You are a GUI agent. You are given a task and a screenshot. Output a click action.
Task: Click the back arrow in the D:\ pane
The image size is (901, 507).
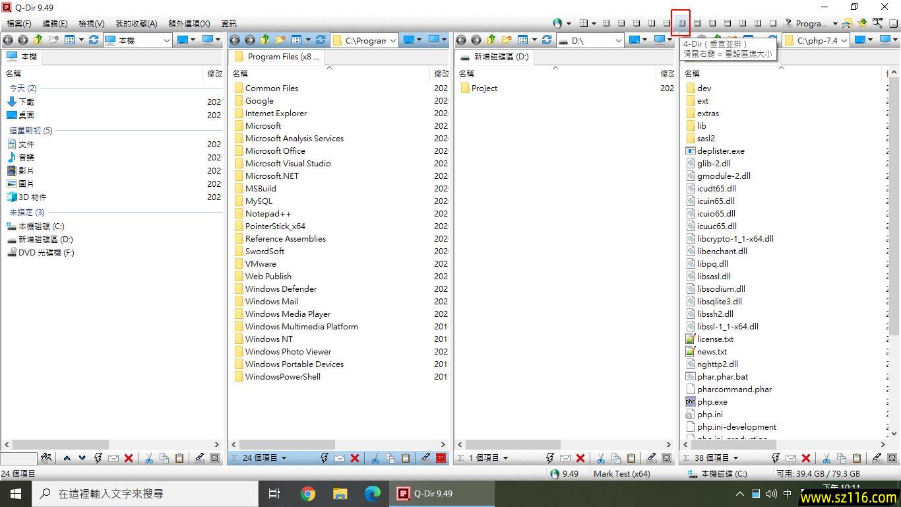coord(461,40)
